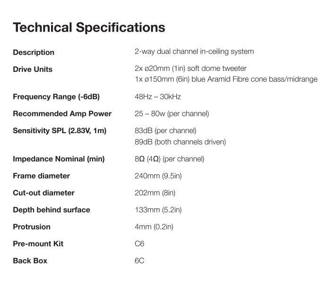The height and width of the screenshot is (290, 331).
Task: Click the Impedance Nominal (min) label
Action: click(x=59, y=159)
